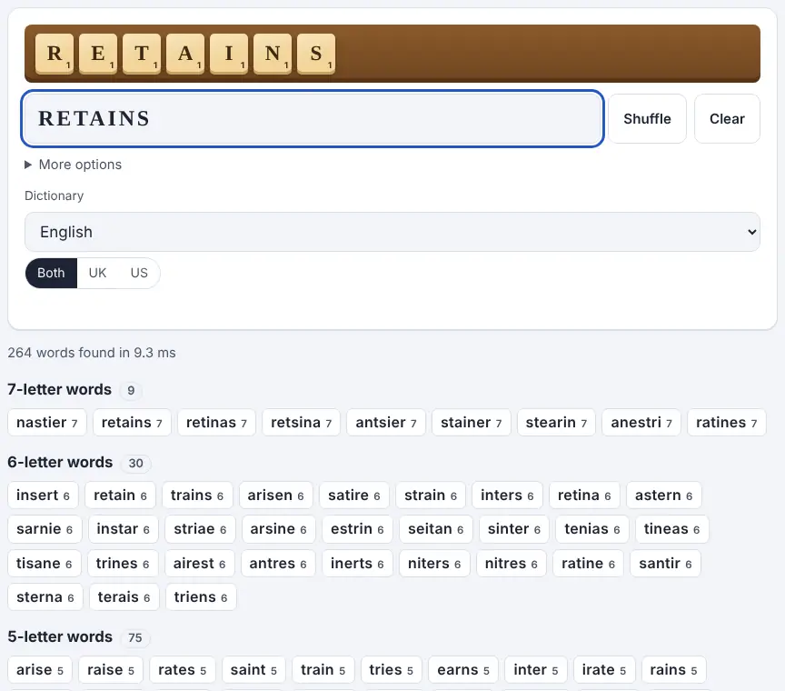Image resolution: width=785 pixels, height=691 pixels.
Task: Open the word ratines
Action: [727, 423]
